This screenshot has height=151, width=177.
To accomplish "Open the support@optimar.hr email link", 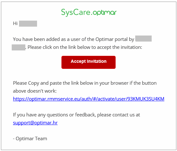I will coord(35,123).
